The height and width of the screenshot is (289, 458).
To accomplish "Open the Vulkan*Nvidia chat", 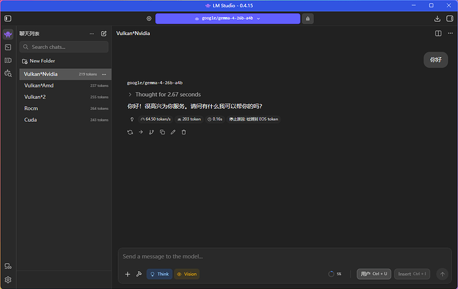I will pos(65,74).
